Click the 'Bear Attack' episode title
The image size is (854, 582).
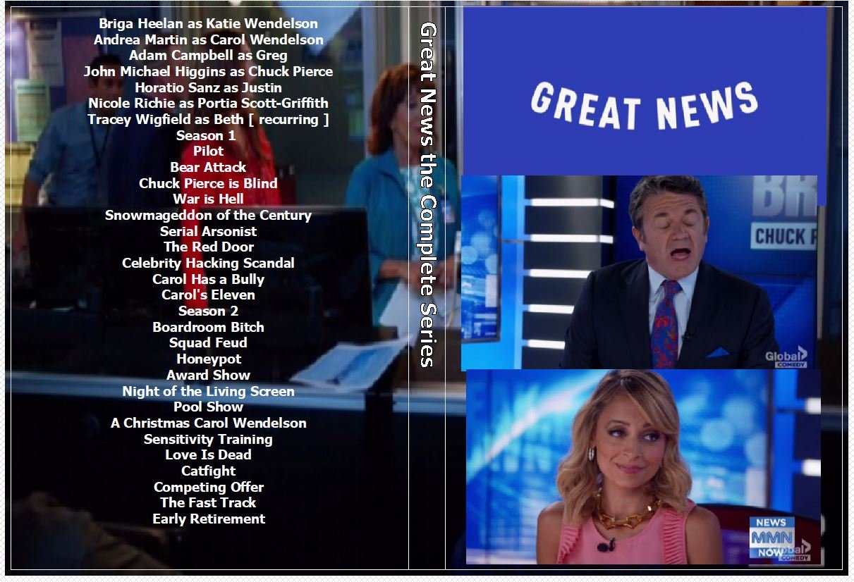click(x=208, y=168)
